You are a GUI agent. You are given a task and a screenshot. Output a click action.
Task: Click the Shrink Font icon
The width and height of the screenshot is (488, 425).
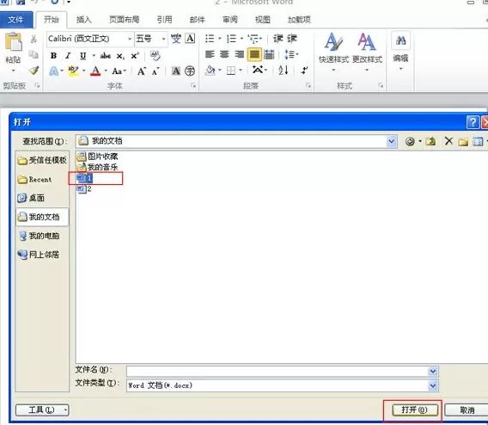tap(156, 71)
